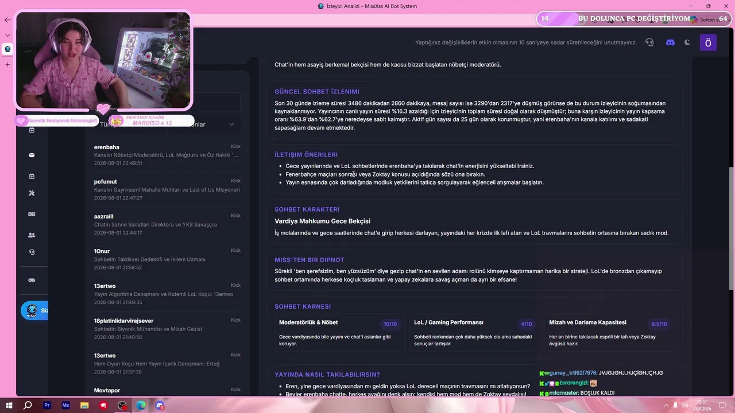Click the SOHBET KARNESİ heading
This screenshot has height=413, width=735.
[303, 306]
